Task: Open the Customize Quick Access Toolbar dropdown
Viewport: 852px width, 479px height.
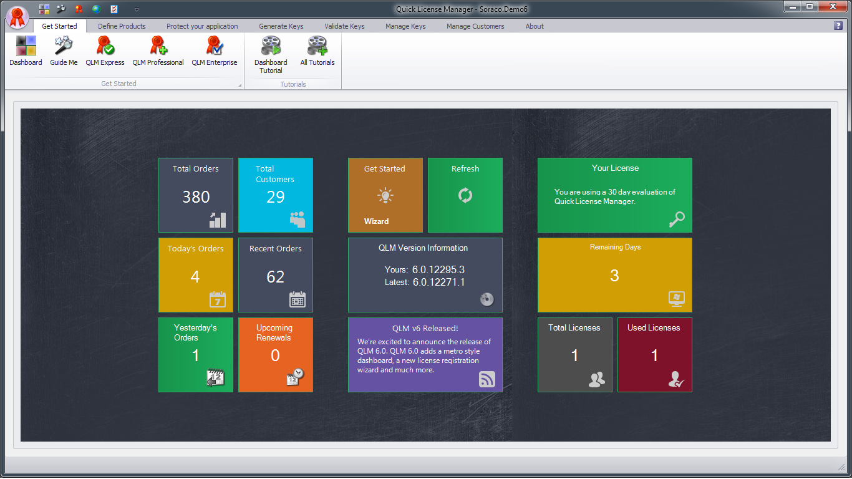Action: [136, 9]
